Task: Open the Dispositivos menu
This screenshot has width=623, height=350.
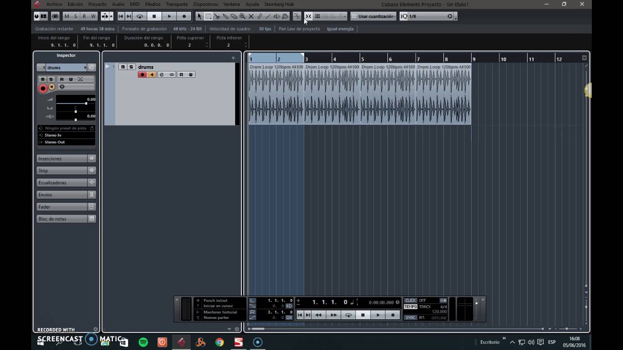Action: tap(205, 4)
